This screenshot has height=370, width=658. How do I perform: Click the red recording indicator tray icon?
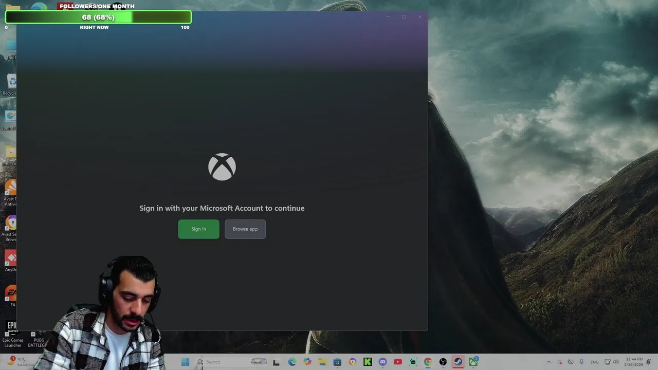(560, 362)
